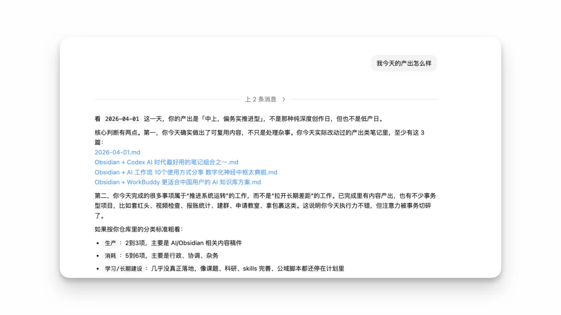Screen dimensions: 561x315
Task: Open the Obsidian + WorkBuddy note link
Action: [177, 182]
